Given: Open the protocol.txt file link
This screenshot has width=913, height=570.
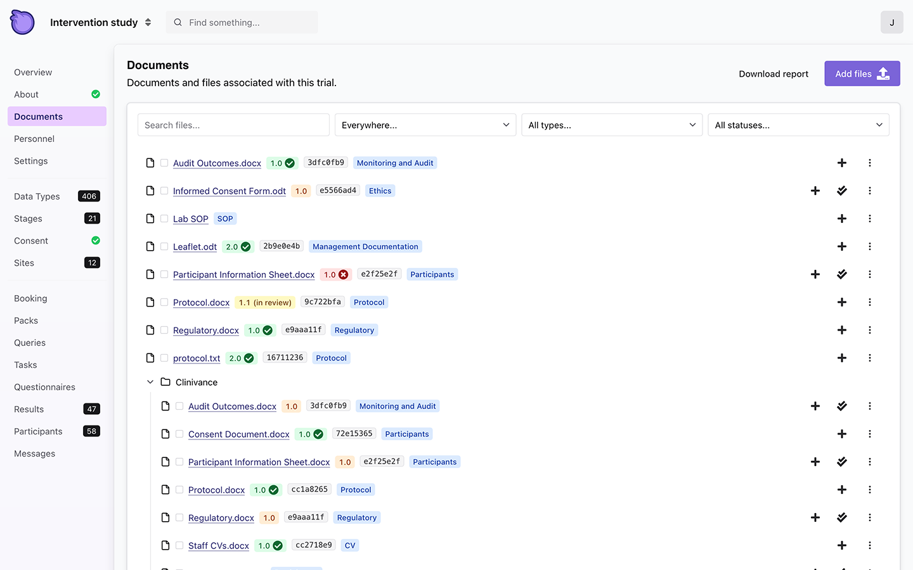Looking at the screenshot, I should click(x=197, y=358).
